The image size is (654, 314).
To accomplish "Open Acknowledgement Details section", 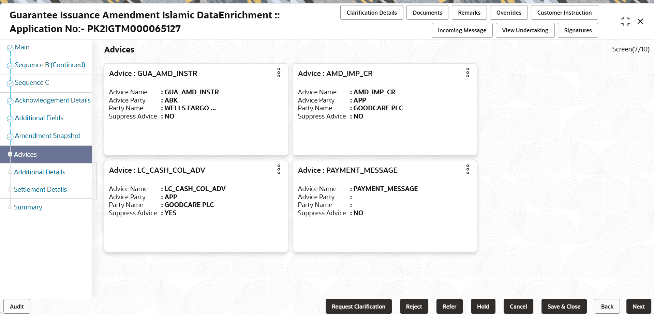I will 53,100.
